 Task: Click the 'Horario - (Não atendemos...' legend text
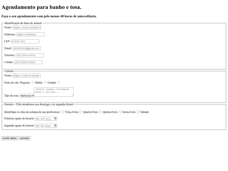click(x=39, y=104)
